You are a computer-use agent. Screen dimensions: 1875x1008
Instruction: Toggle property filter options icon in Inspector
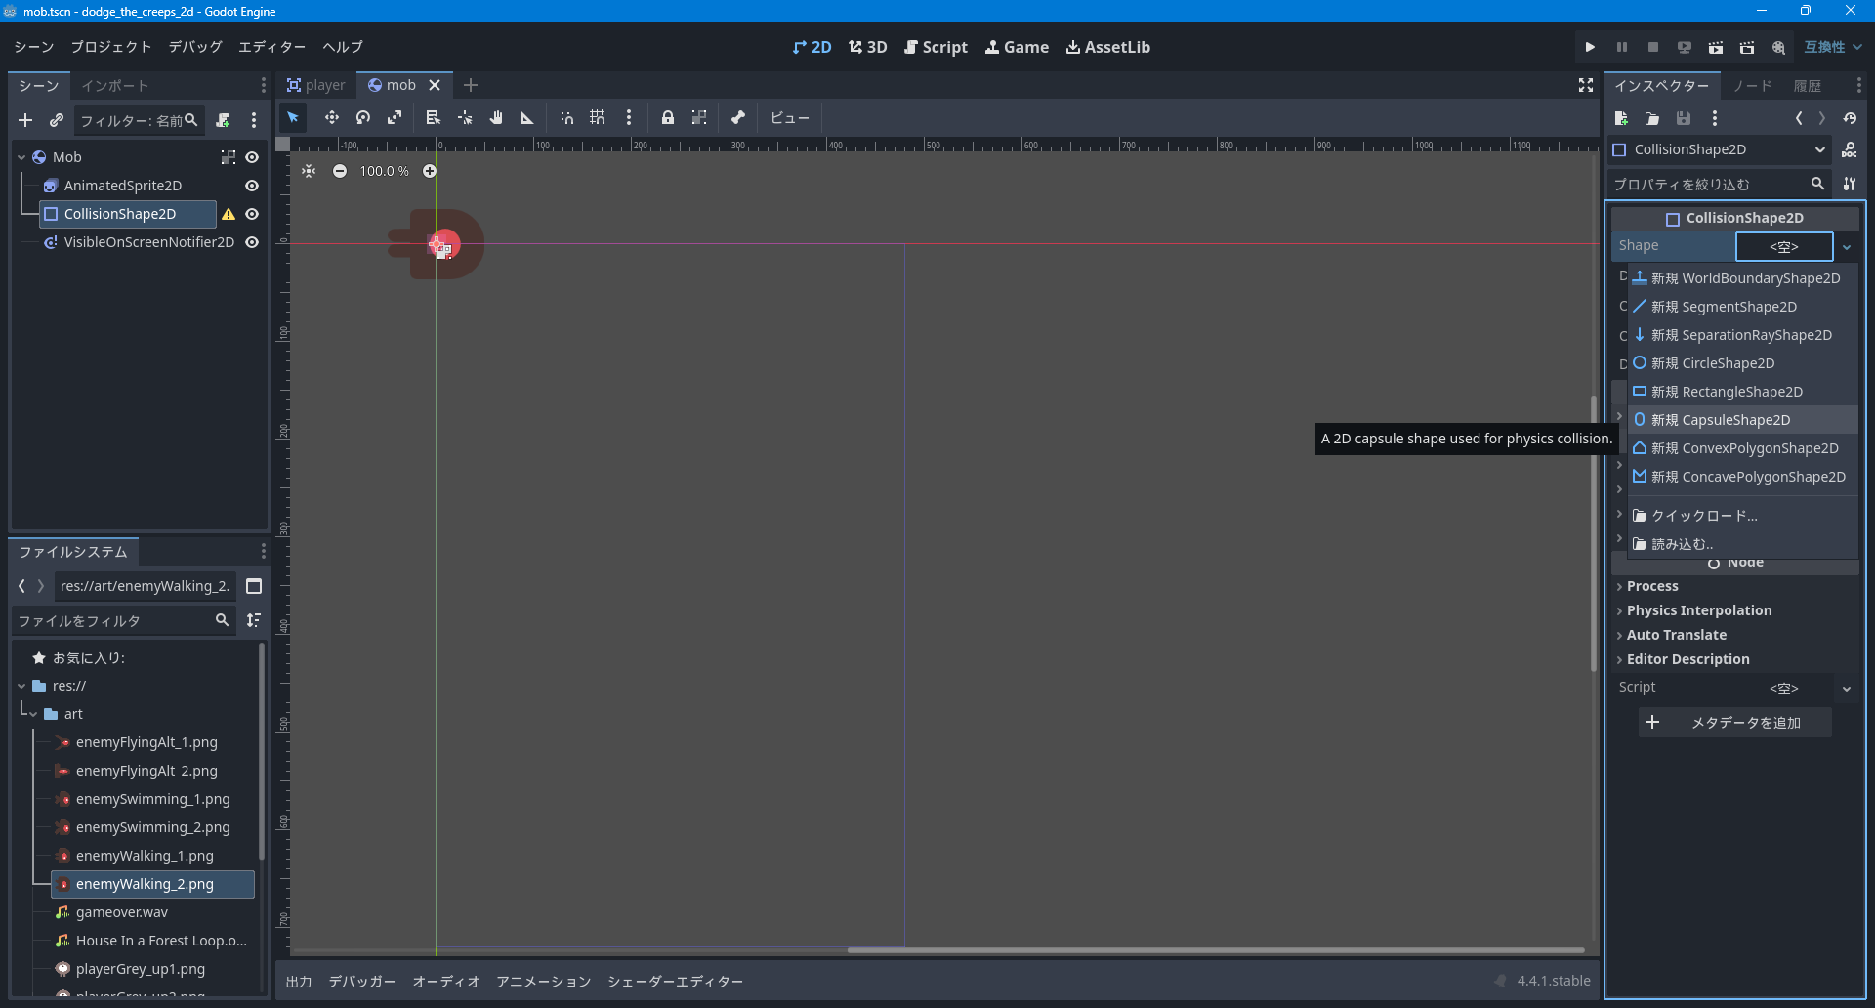[1850, 184]
